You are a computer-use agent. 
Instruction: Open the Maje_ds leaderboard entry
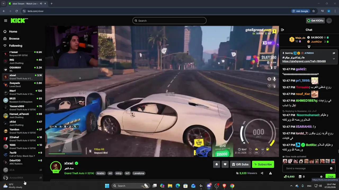point(297,40)
